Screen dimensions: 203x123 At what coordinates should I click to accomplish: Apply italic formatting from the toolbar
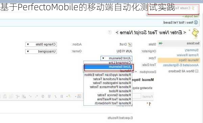pyautogui.click(x=55, y=96)
